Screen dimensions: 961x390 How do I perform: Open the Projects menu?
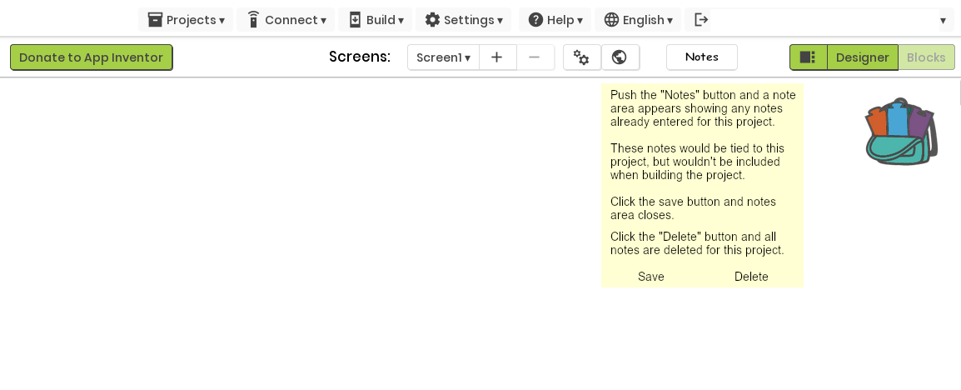(186, 20)
